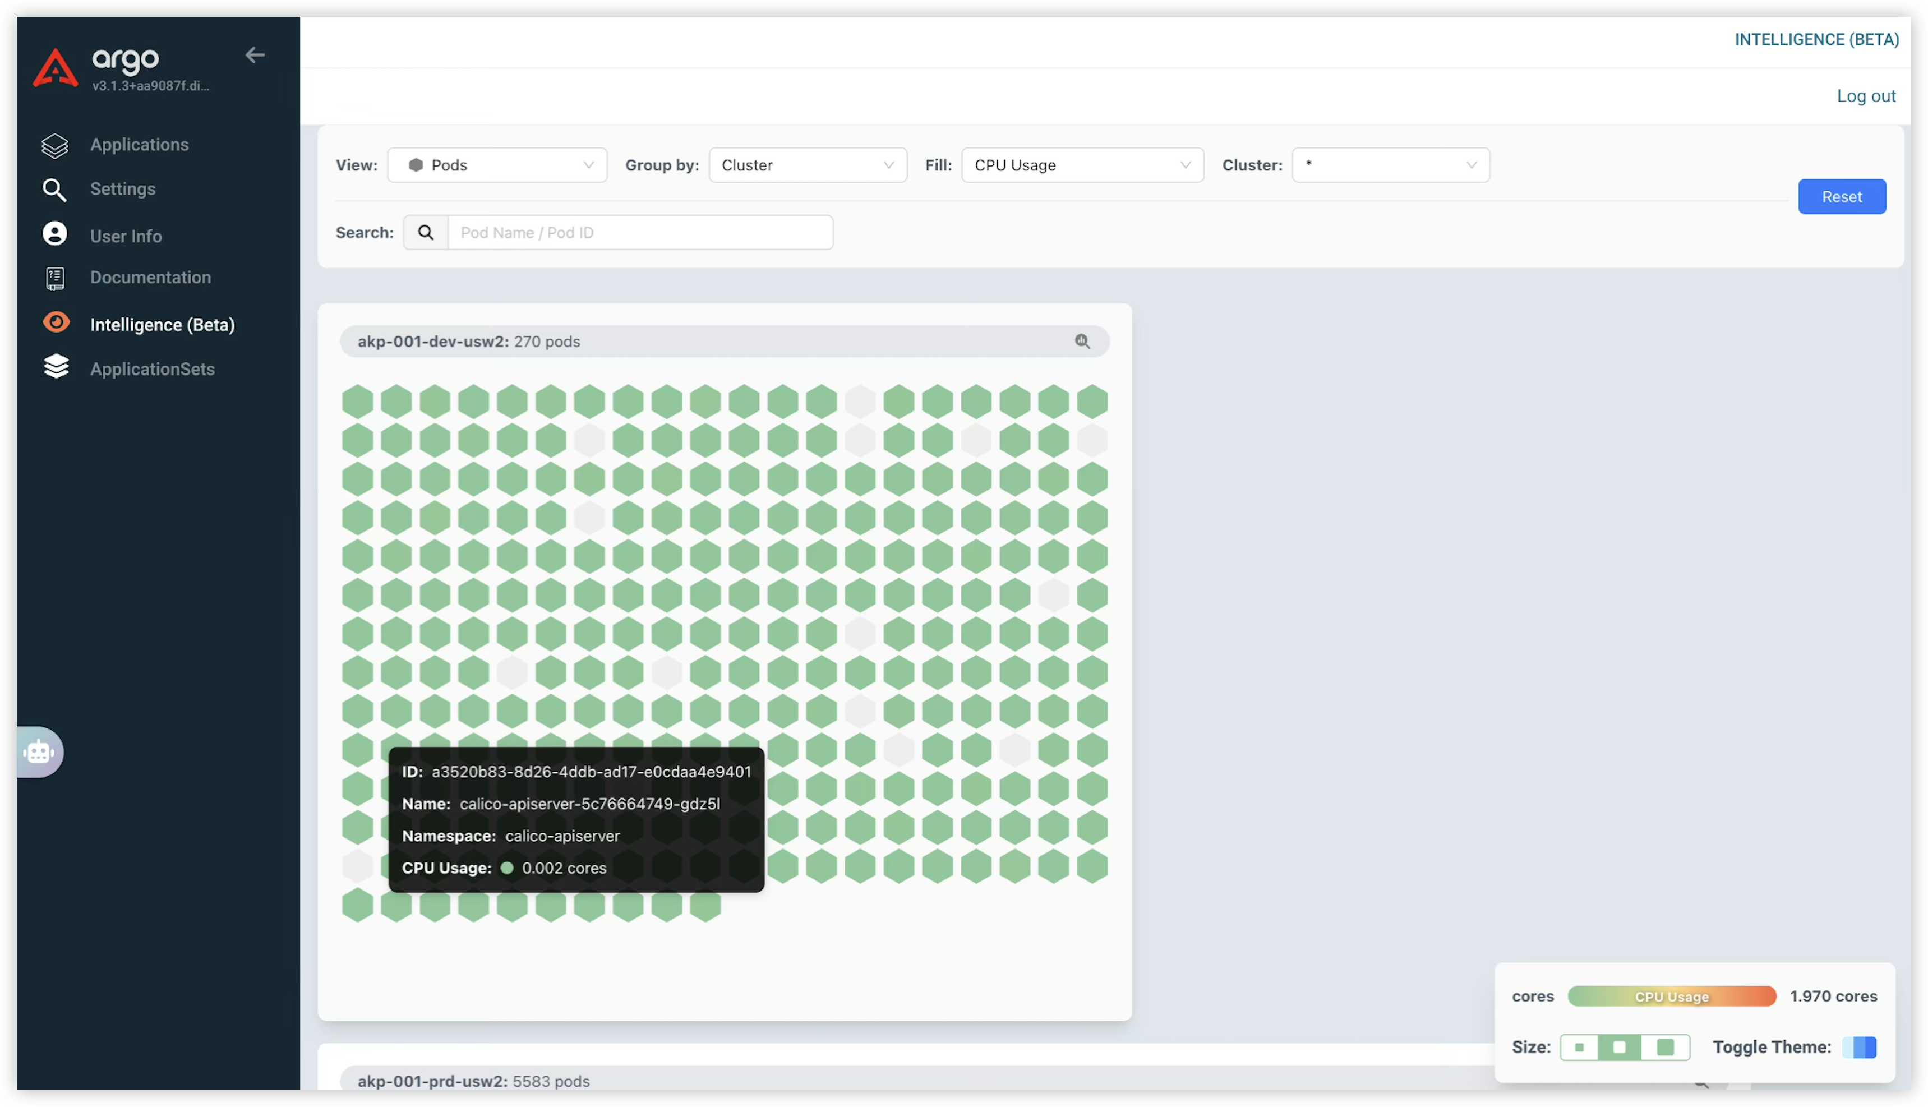The height and width of the screenshot is (1107, 1928).
Task: Toggle the theme switch
Action: [1859, 1047]
